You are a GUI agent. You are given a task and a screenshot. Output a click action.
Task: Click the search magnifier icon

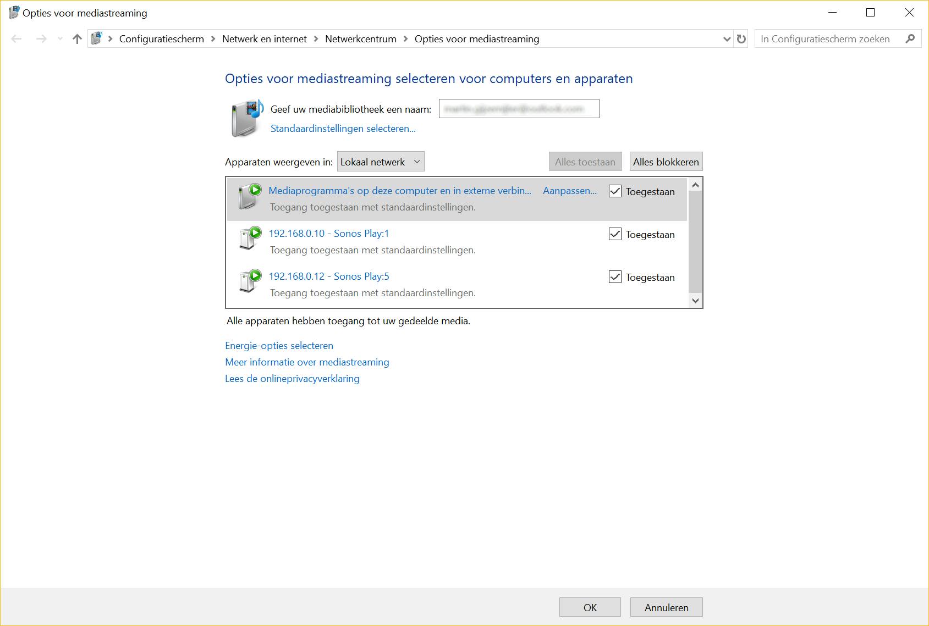coord(910,38)
